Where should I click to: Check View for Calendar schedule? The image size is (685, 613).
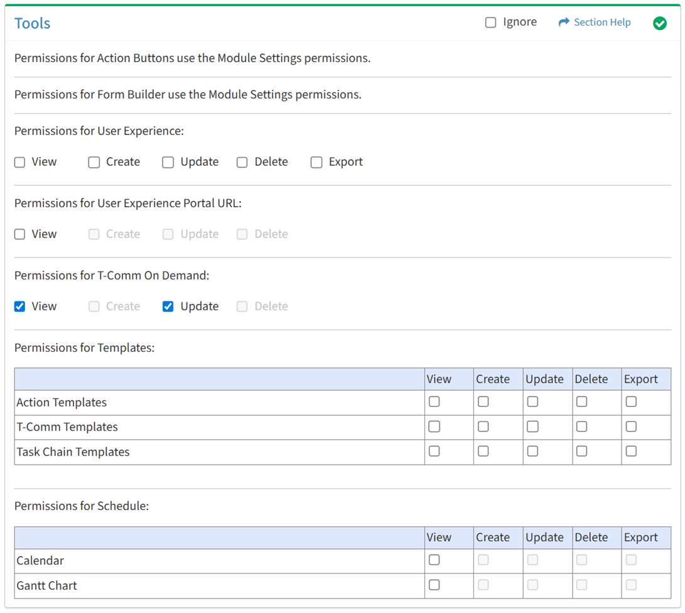coord(434,560)
